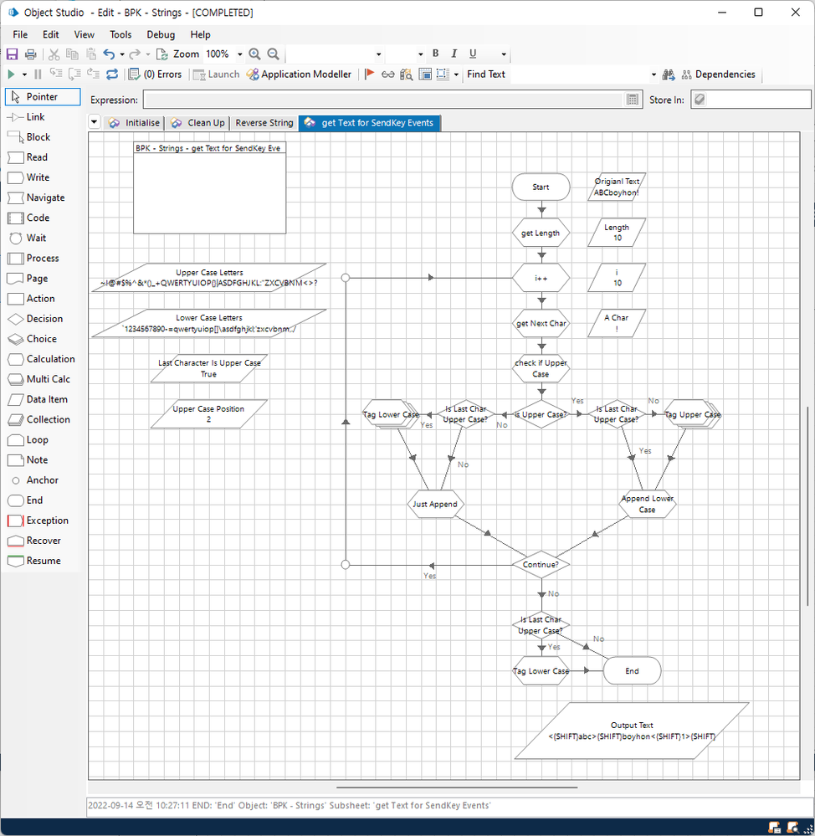Toggle Bold formatting
Screen dimensions: 815x836
(x=435, y=54)
